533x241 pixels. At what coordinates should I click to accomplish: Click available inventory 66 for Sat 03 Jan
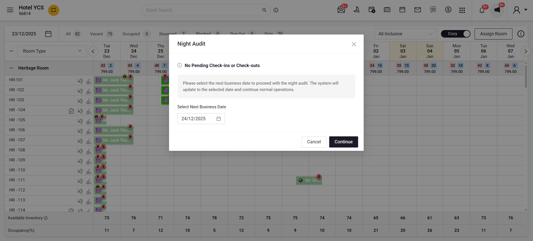[x=403, y=218]
